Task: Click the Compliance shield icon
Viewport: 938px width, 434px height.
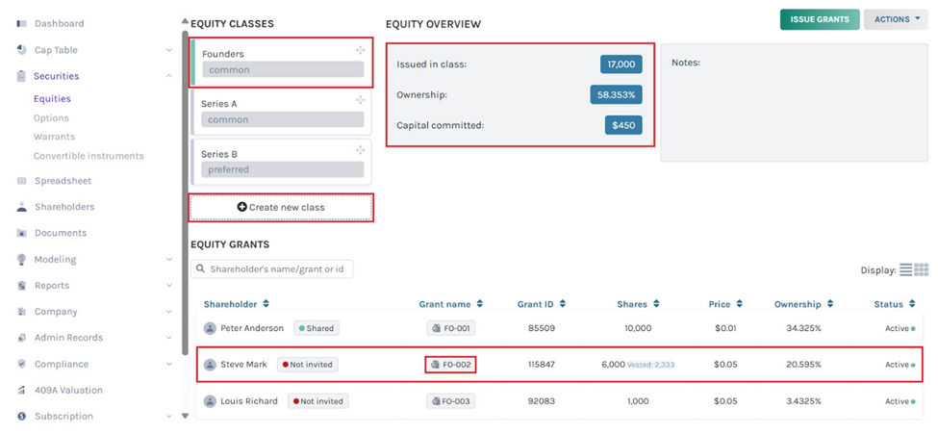Action: (x=22, y=364)
